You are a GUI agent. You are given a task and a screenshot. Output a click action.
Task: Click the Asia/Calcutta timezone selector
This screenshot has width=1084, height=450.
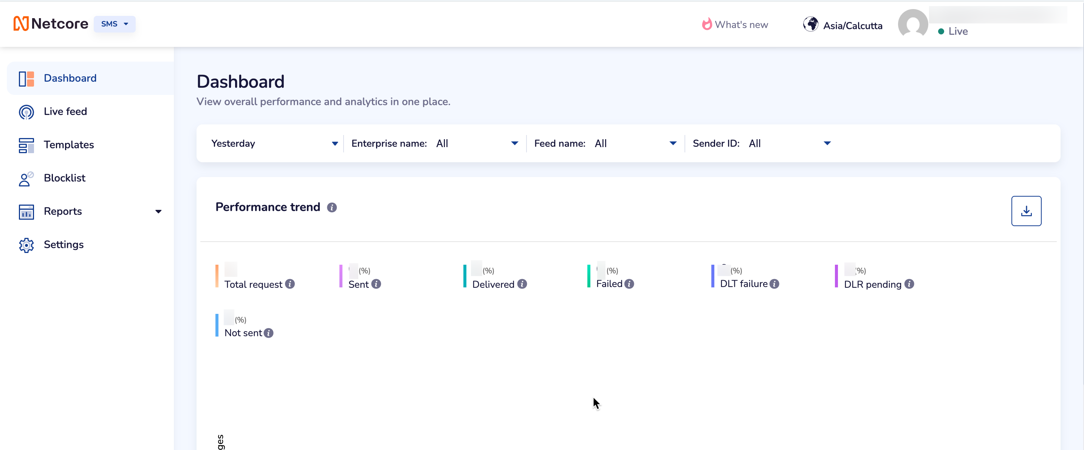pos(843,25)
